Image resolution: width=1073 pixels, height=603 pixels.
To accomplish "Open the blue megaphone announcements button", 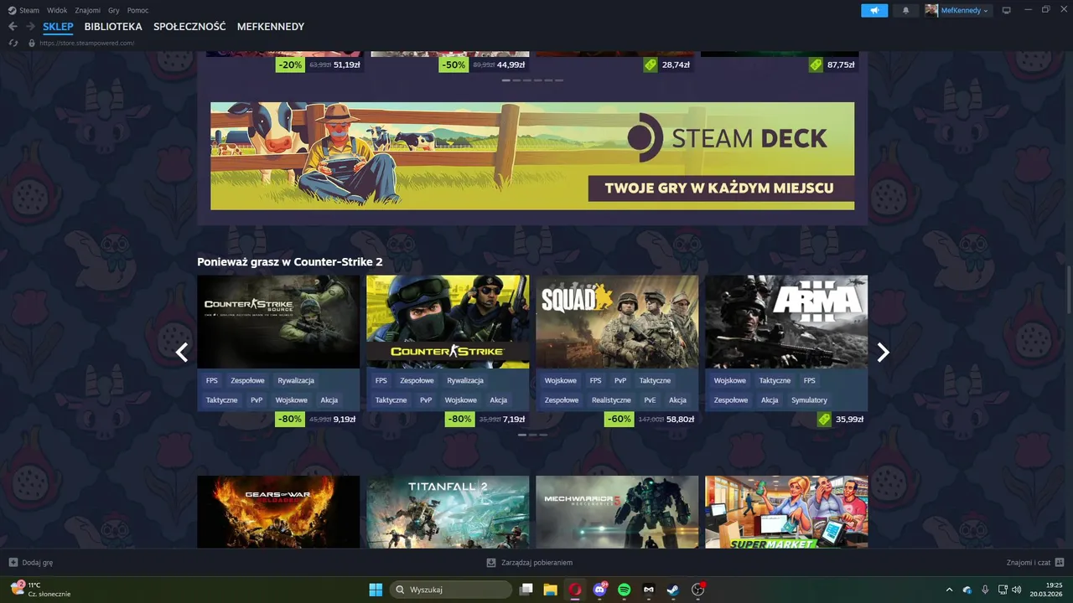I will pos(874,10).
